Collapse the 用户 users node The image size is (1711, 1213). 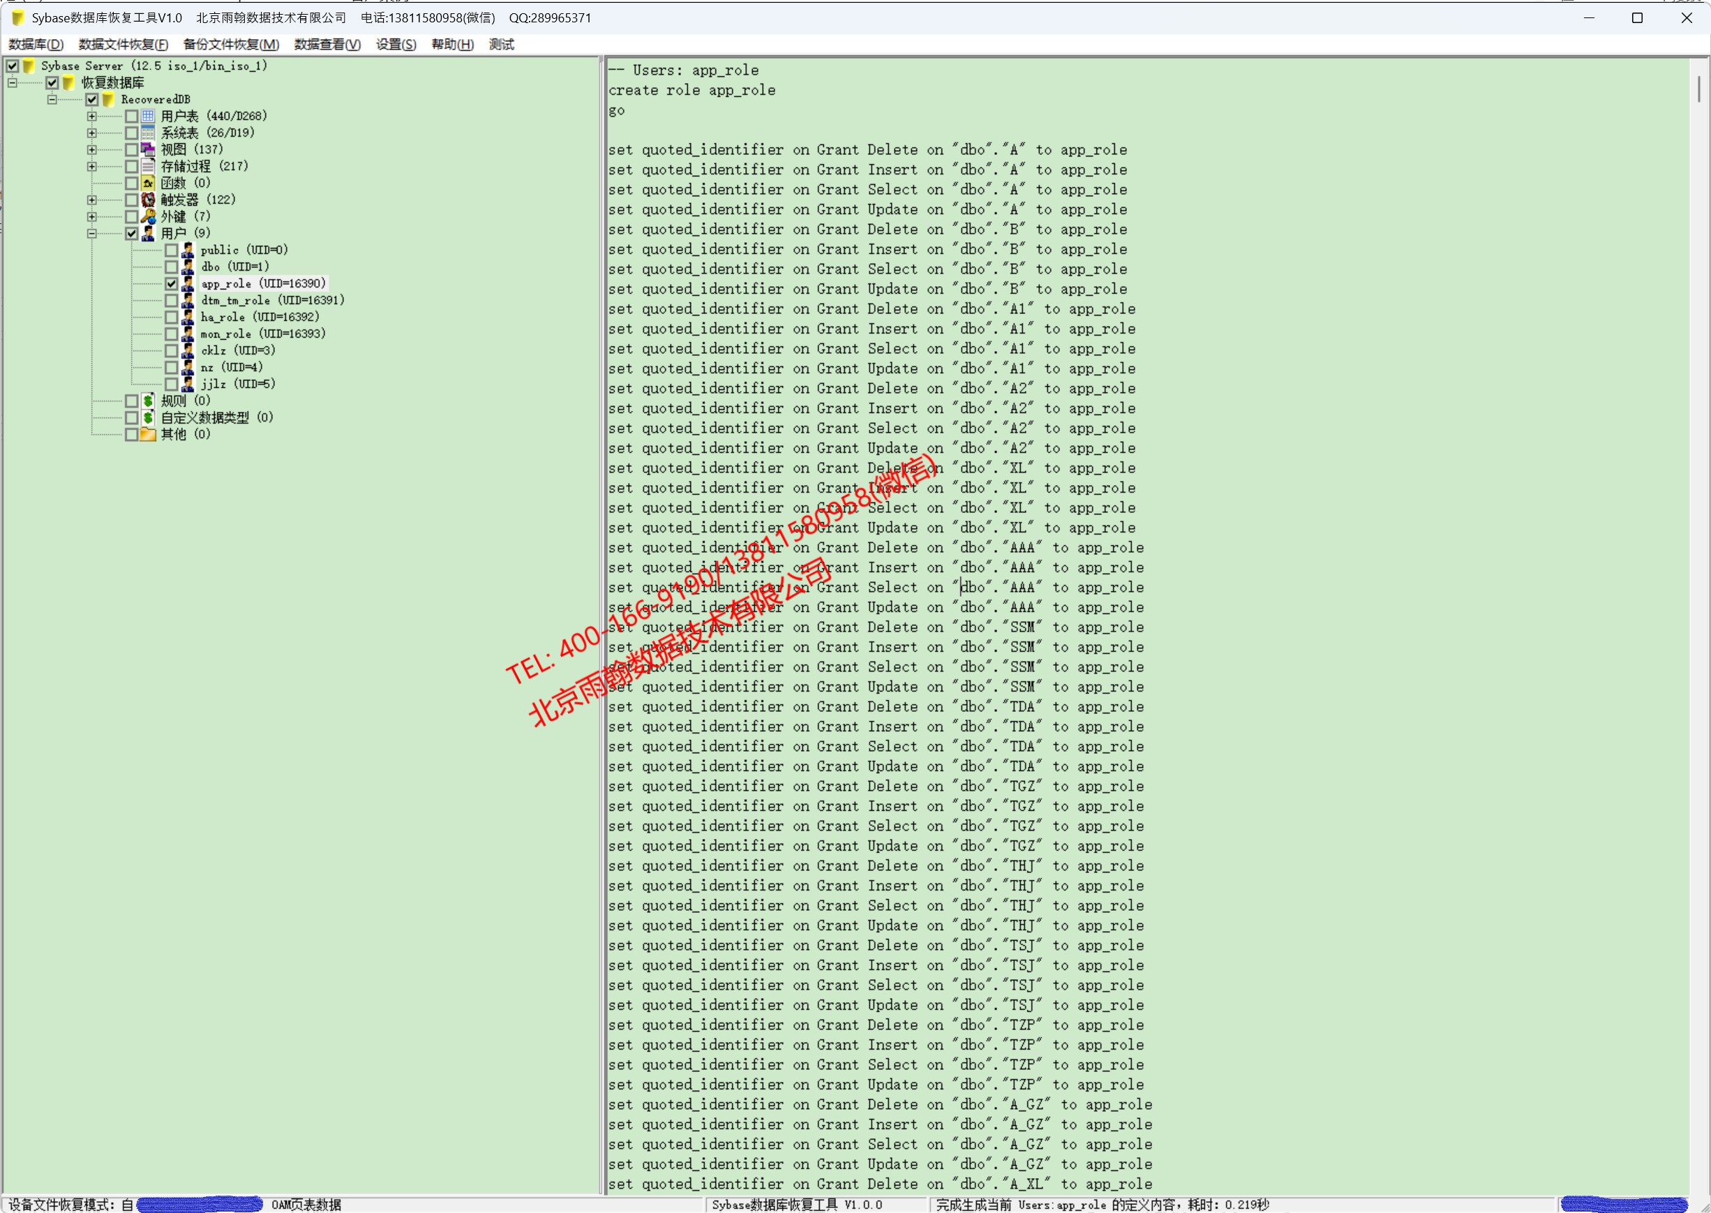[92, 233]
